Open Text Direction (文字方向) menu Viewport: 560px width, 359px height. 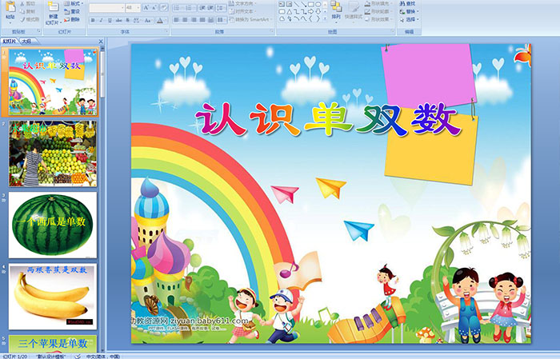pyautogui.click(x=242, y=3)
